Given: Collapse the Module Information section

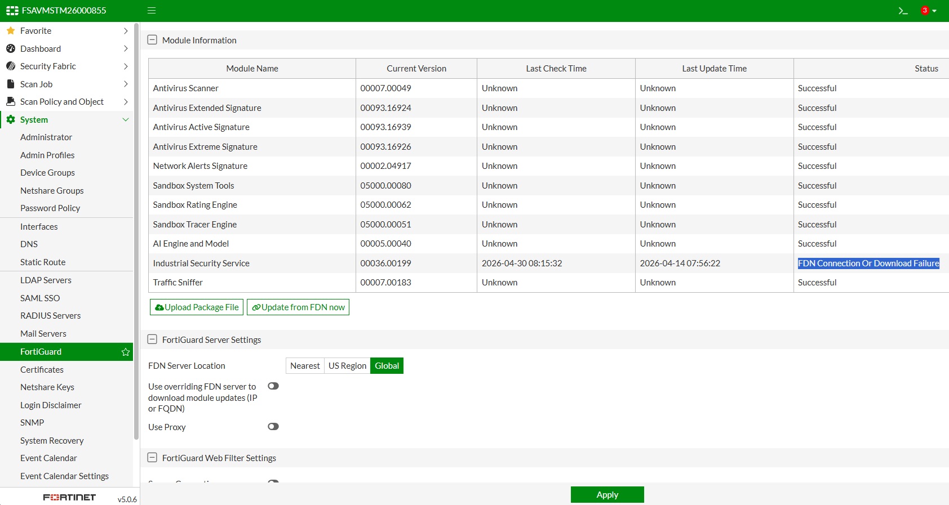Looking at the screenshot, I should coord(152,40).
